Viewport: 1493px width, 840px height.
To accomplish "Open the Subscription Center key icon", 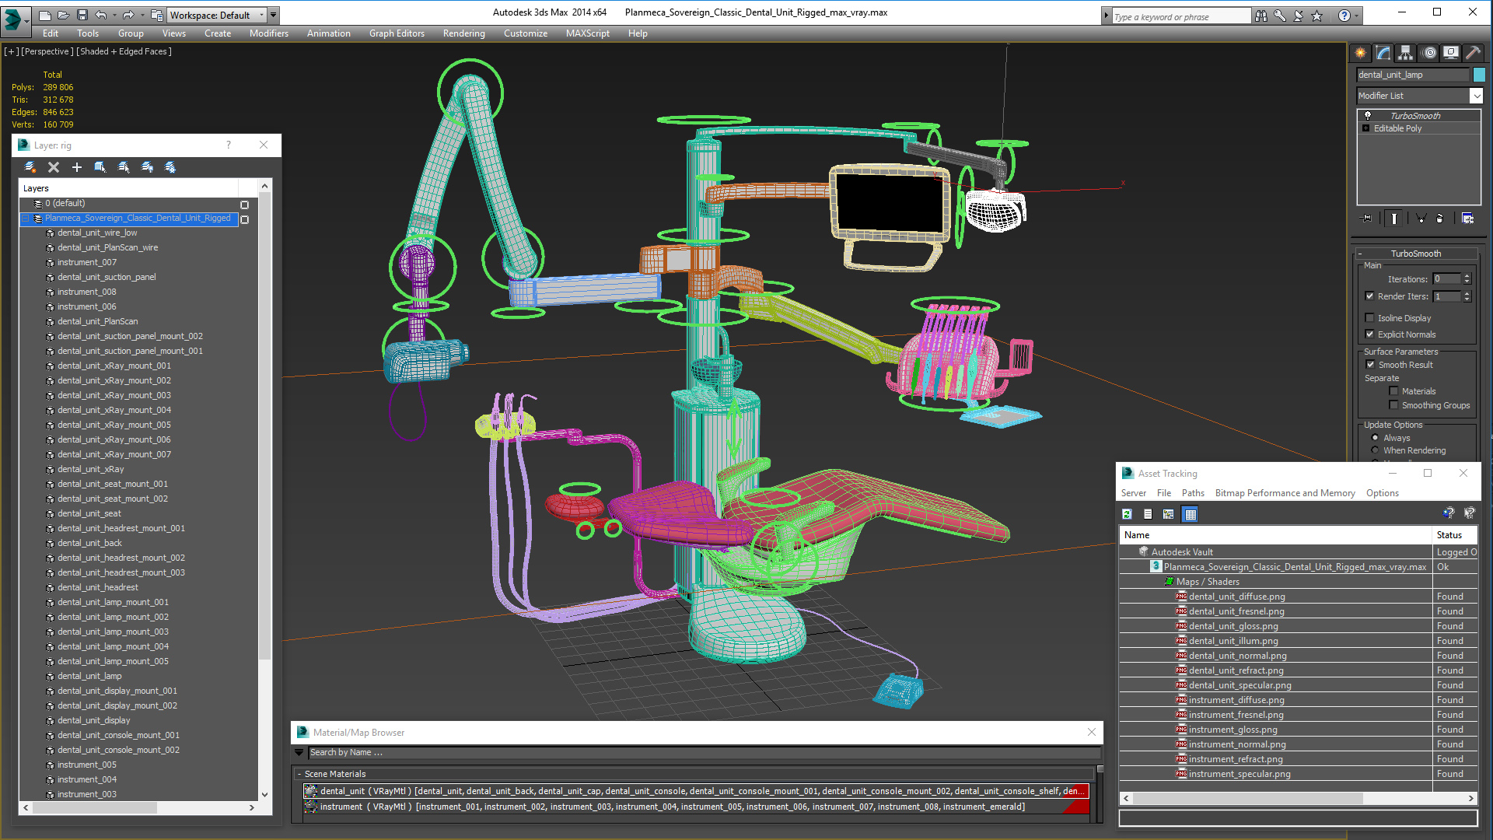I will click(x=1279, y=16).
